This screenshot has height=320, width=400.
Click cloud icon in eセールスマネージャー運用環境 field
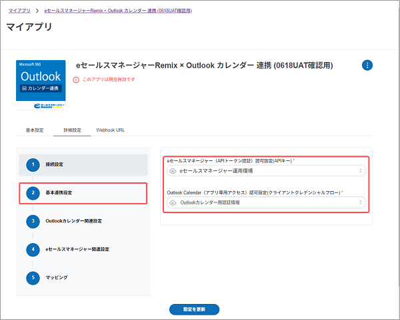coord(173,172)
